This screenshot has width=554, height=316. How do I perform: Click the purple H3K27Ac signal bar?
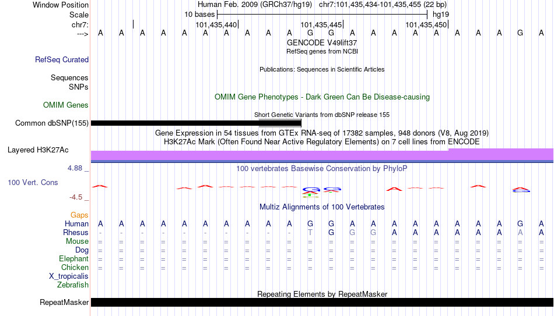(x=322, y=155)
